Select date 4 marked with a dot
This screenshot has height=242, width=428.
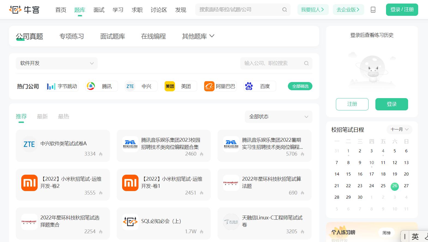point(383,151)
